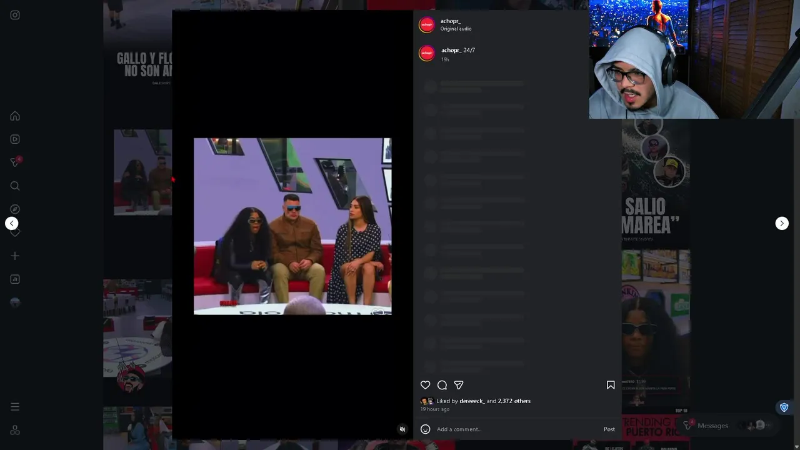Go to previous post arrow
Image resolution: width=800 pixels, height=450 pixels.
(12, 223)
